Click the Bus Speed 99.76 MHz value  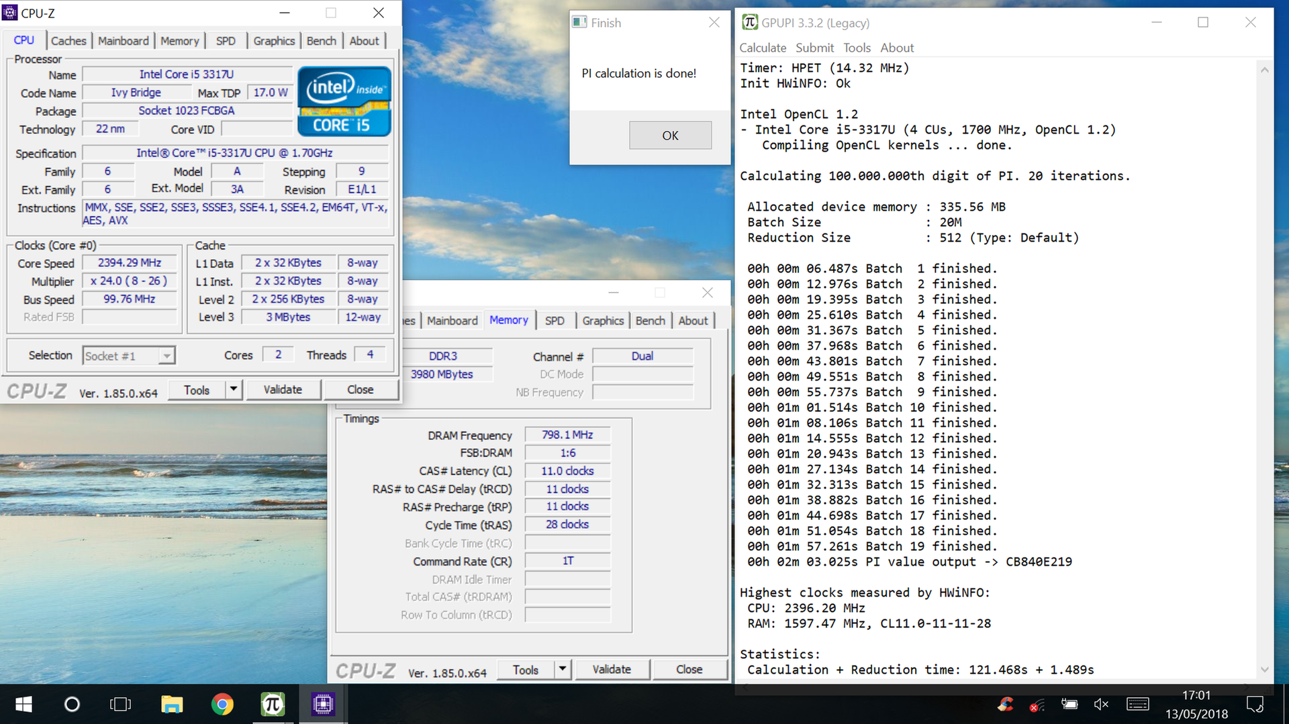pyautogui.click(x=130, y=299)
